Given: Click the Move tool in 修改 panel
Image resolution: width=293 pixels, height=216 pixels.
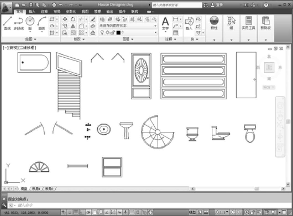Looking at the screenshot, I should 65,19.
